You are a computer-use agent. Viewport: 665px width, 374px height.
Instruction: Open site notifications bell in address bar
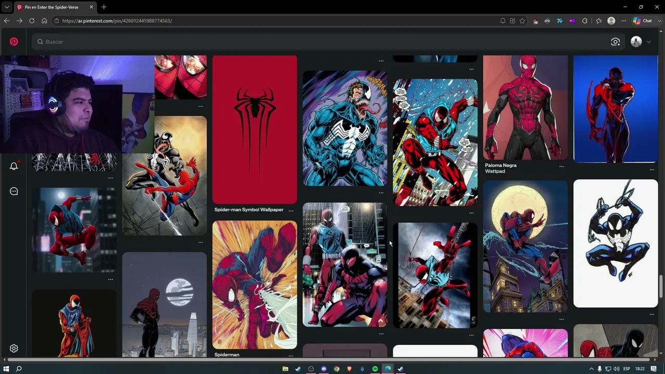[502, 21]
